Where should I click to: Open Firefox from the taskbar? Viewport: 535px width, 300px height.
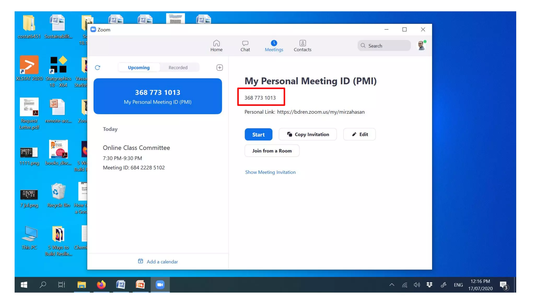tap(101, 285)
